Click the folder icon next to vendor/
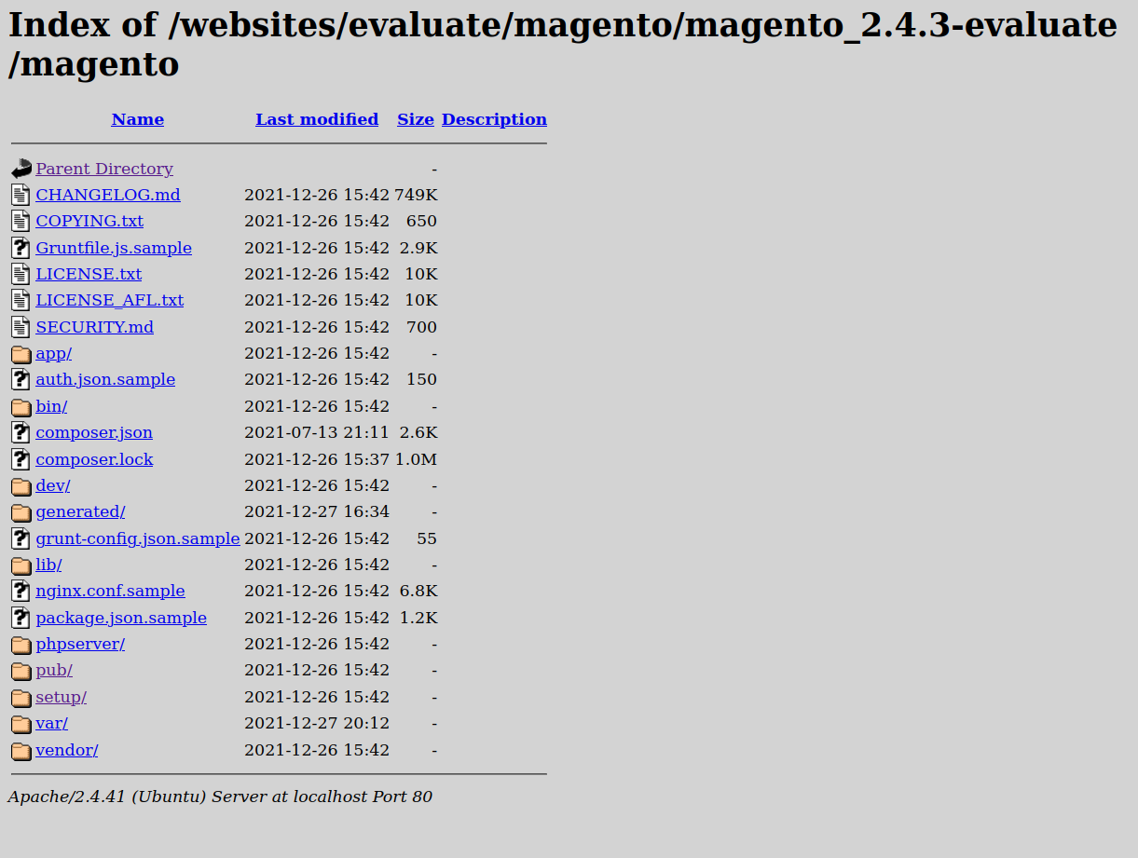Viewport: 1138px width, 858px height. click(x=21, y=749)
